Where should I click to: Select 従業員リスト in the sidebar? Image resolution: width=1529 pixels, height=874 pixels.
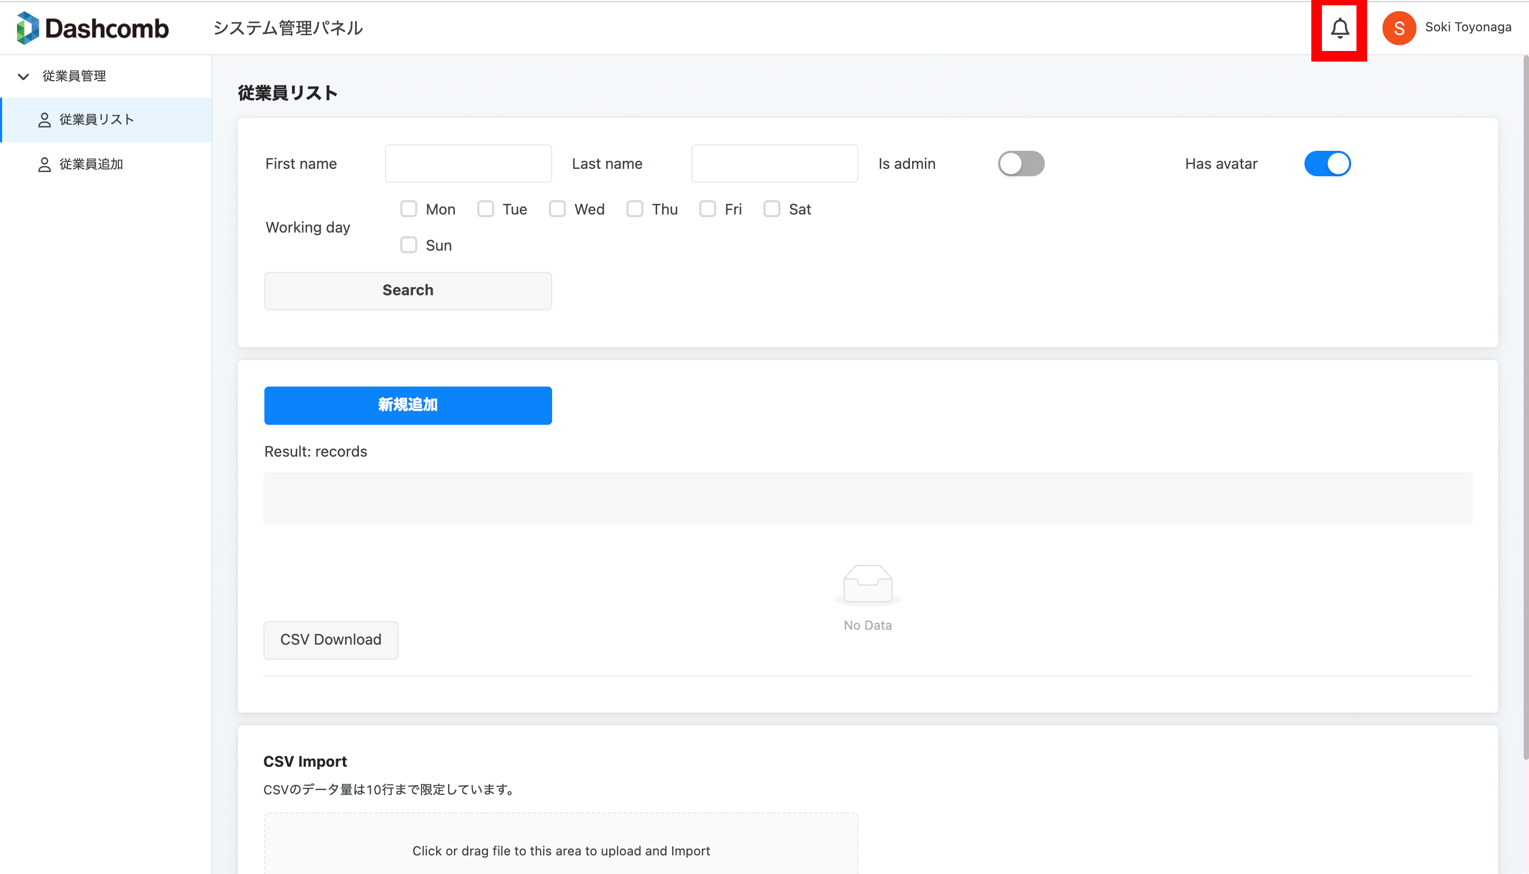97,120
